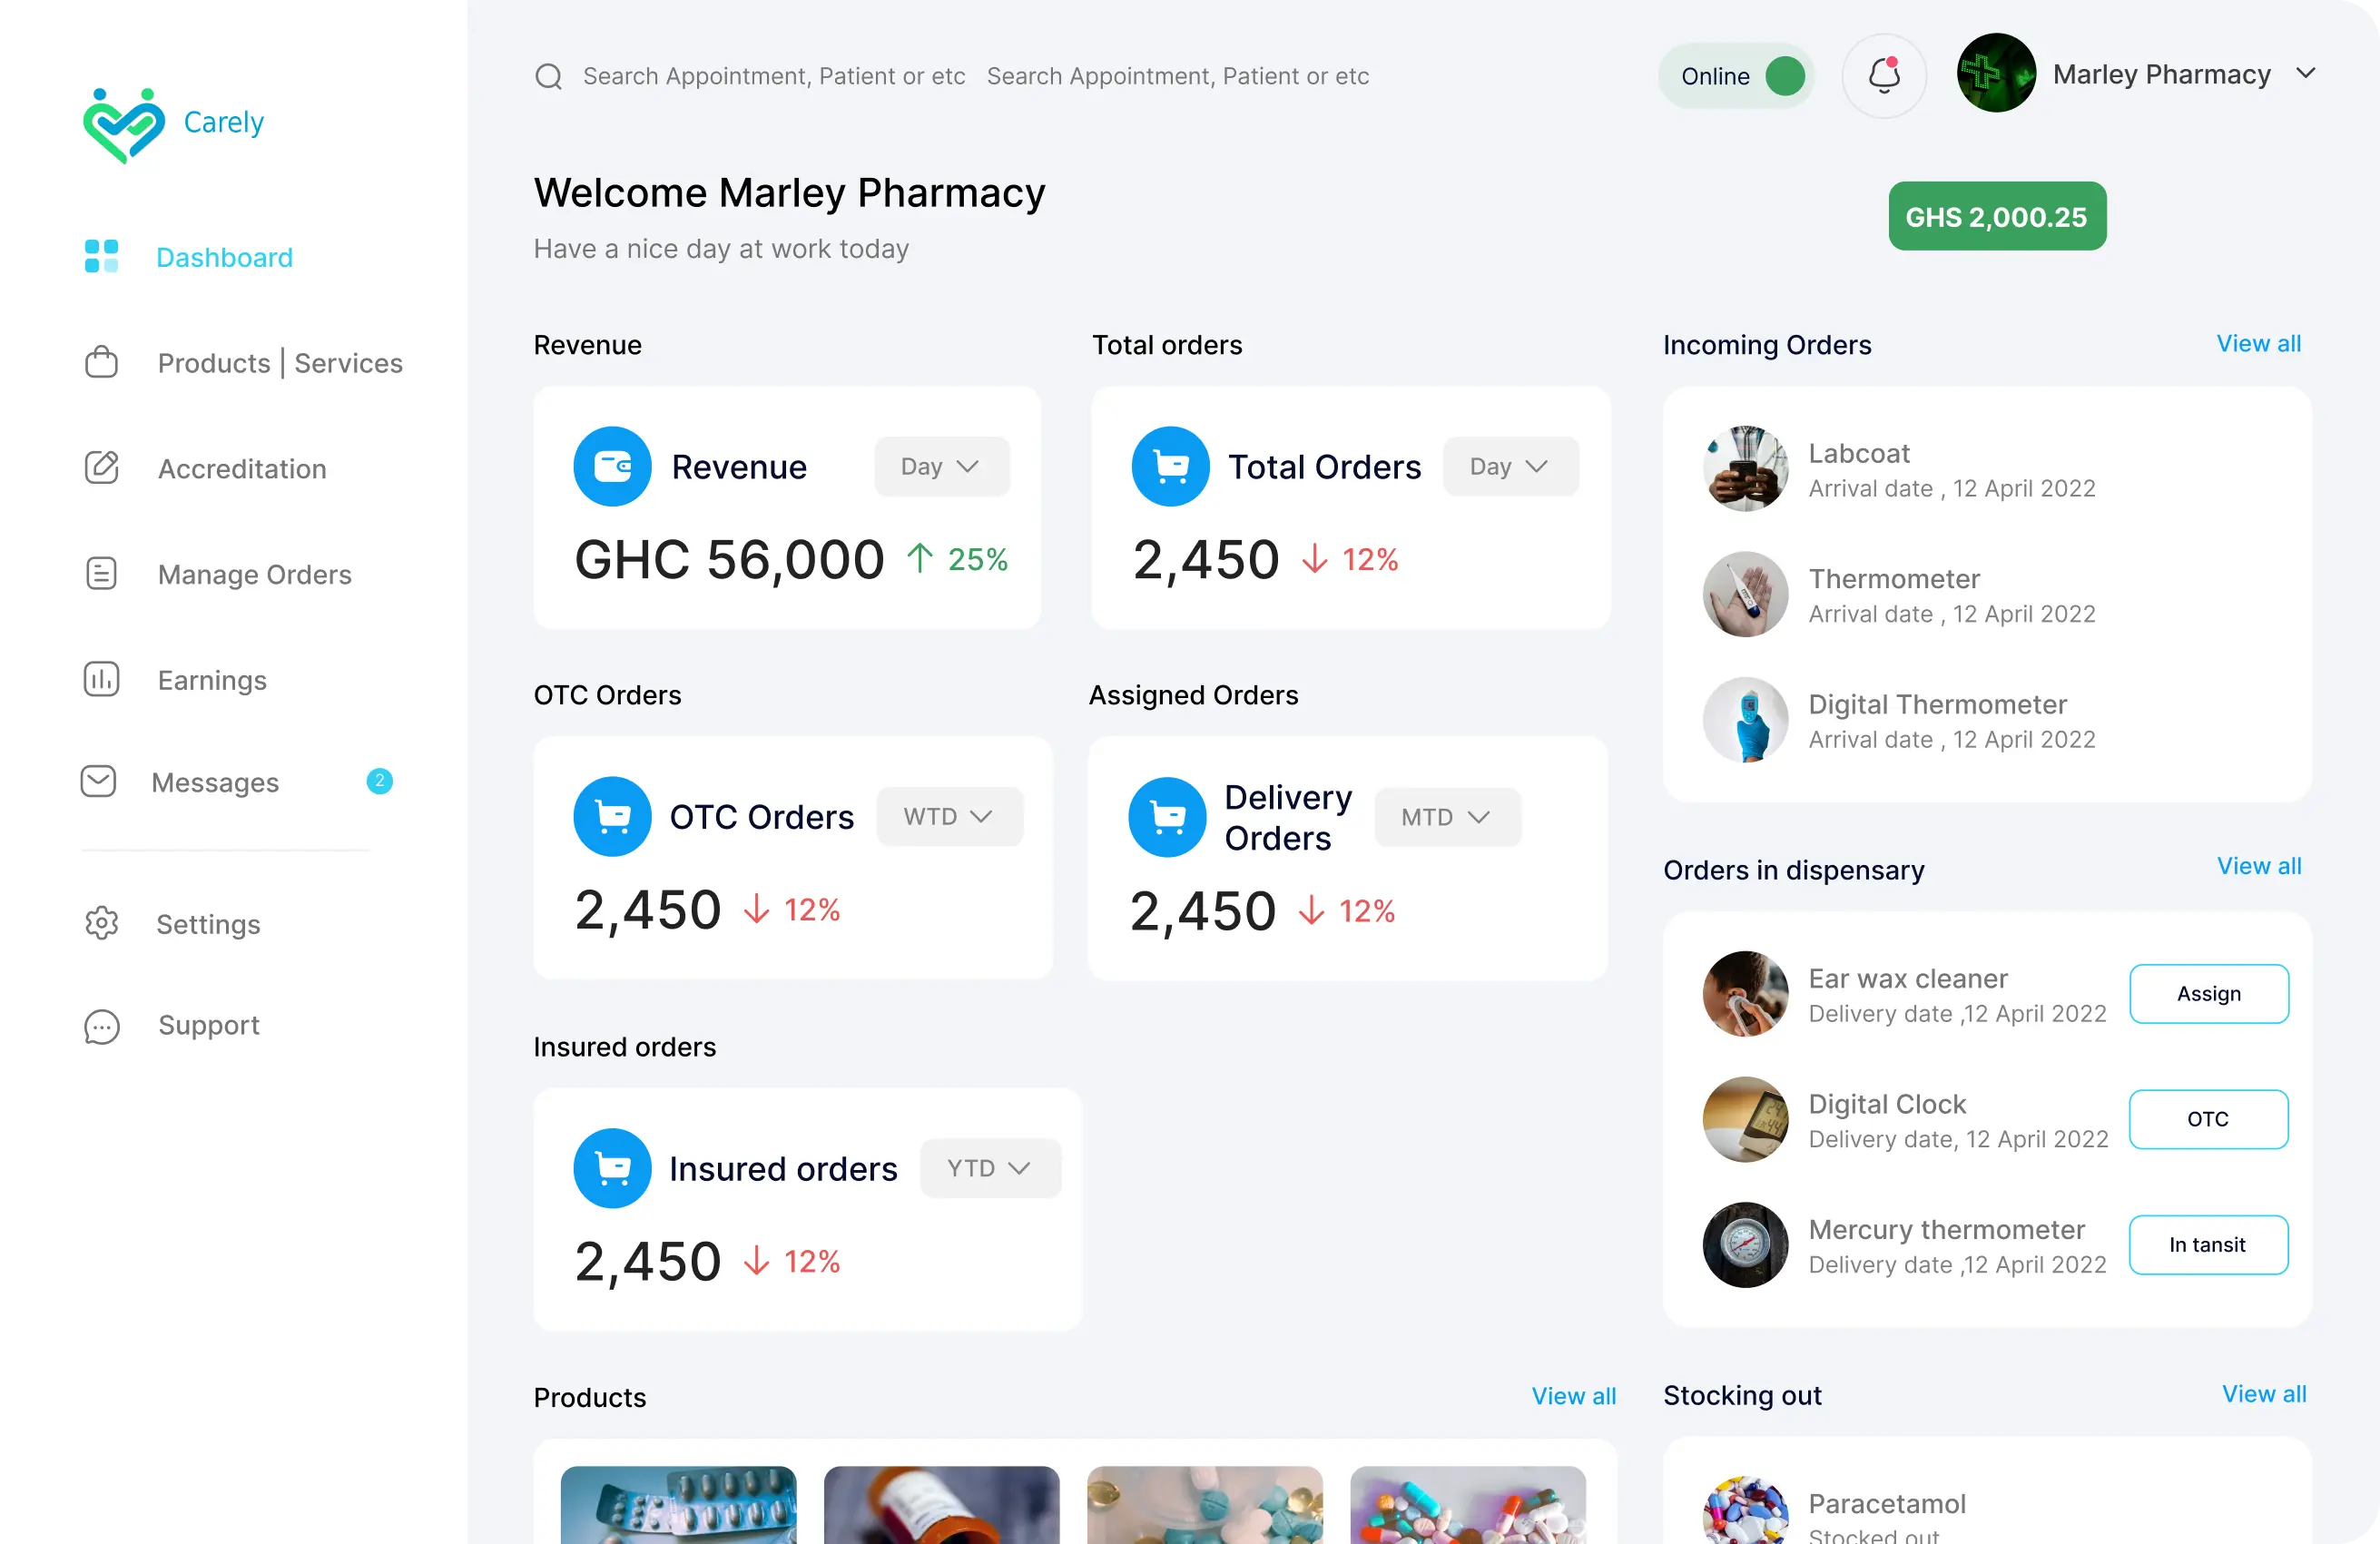Go to Manage Orders in sidebar

tap(254, 574)
